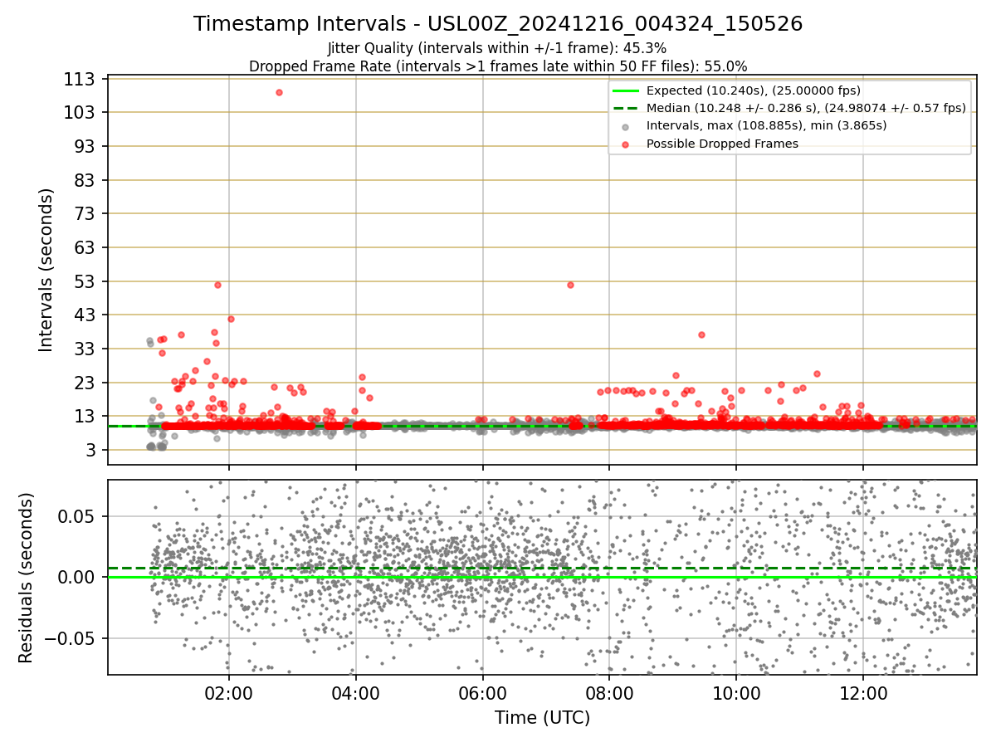
Task: Click the 'Expected (10.240s), (25.00000 fps)' legend entry
Action: (753, 90)
